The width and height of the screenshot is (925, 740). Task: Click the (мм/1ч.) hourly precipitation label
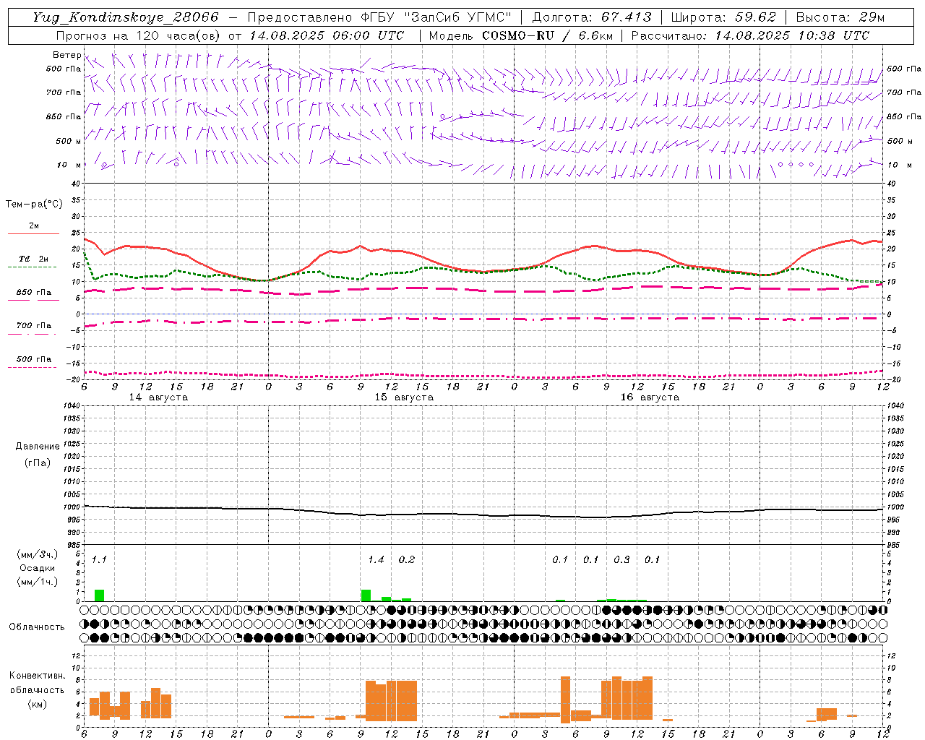coord(38,582)
